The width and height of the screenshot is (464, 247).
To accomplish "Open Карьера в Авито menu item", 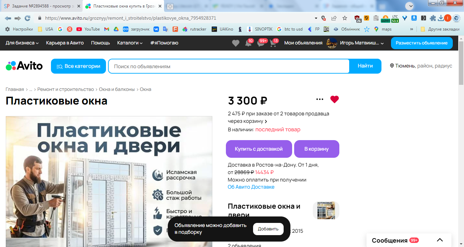I will click(65, 43).
